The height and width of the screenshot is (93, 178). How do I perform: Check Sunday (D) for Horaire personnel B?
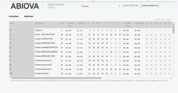point(115,65)
